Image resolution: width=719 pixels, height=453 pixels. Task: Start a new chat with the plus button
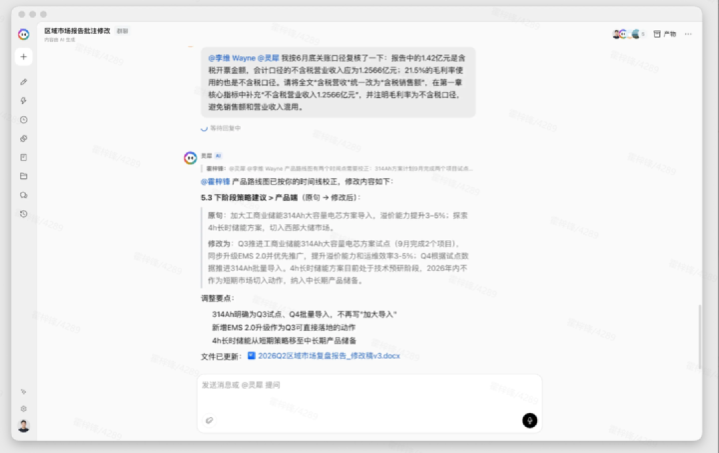click(23, 57)
